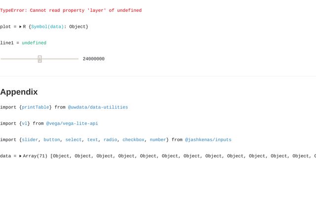Click the select import name
Image resolution: width=316 pixels, height=198 pixels.
coord(73,140)
